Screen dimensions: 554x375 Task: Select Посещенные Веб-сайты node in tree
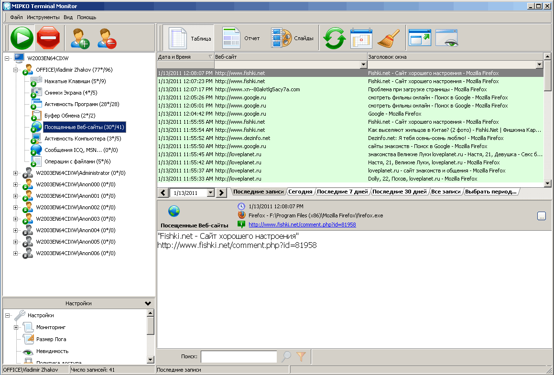tap(84, 127)
